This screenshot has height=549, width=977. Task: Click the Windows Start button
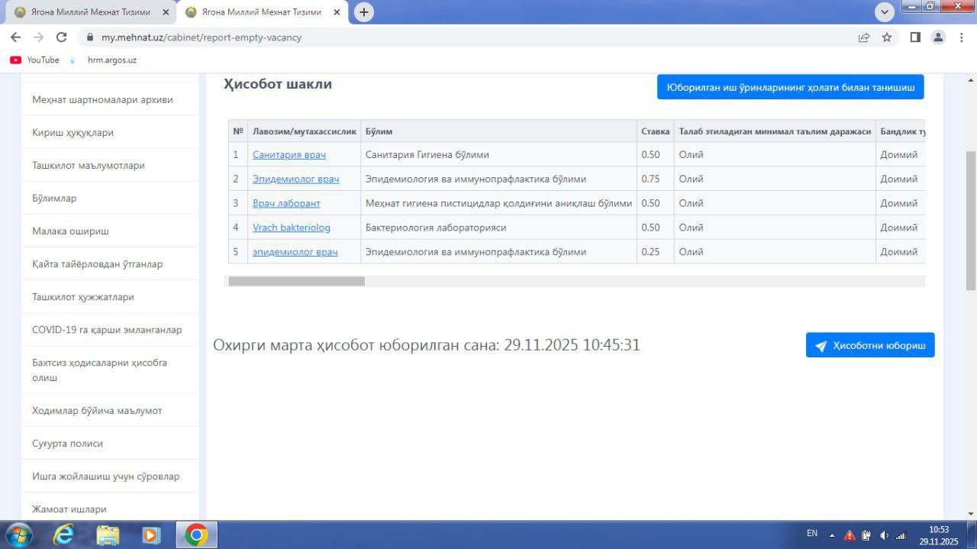(x=18, y=535)
